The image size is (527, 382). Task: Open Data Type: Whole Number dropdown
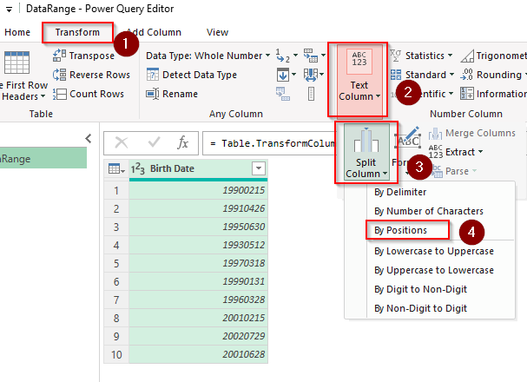208,56
